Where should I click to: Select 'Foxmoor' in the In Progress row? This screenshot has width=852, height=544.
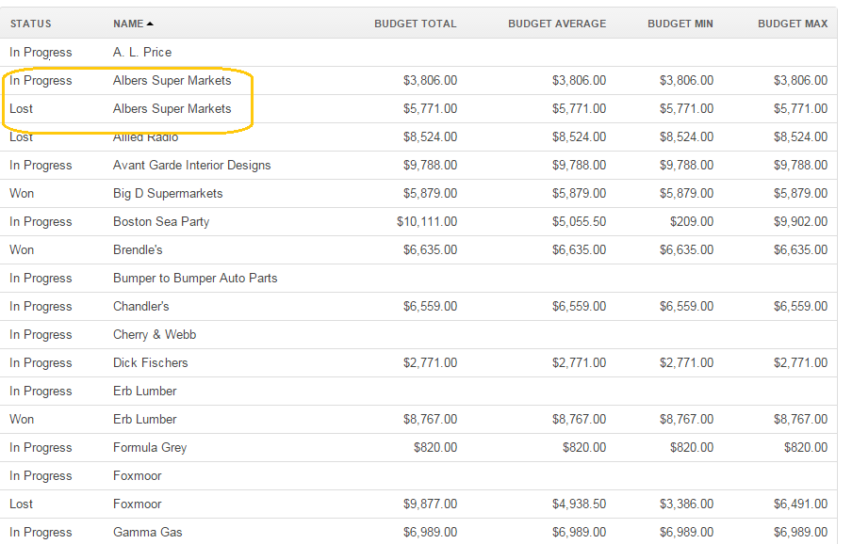[x=137, y=475]
